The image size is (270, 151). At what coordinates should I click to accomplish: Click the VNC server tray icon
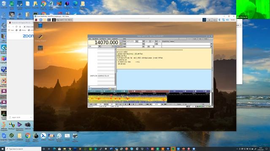[204, 20]
